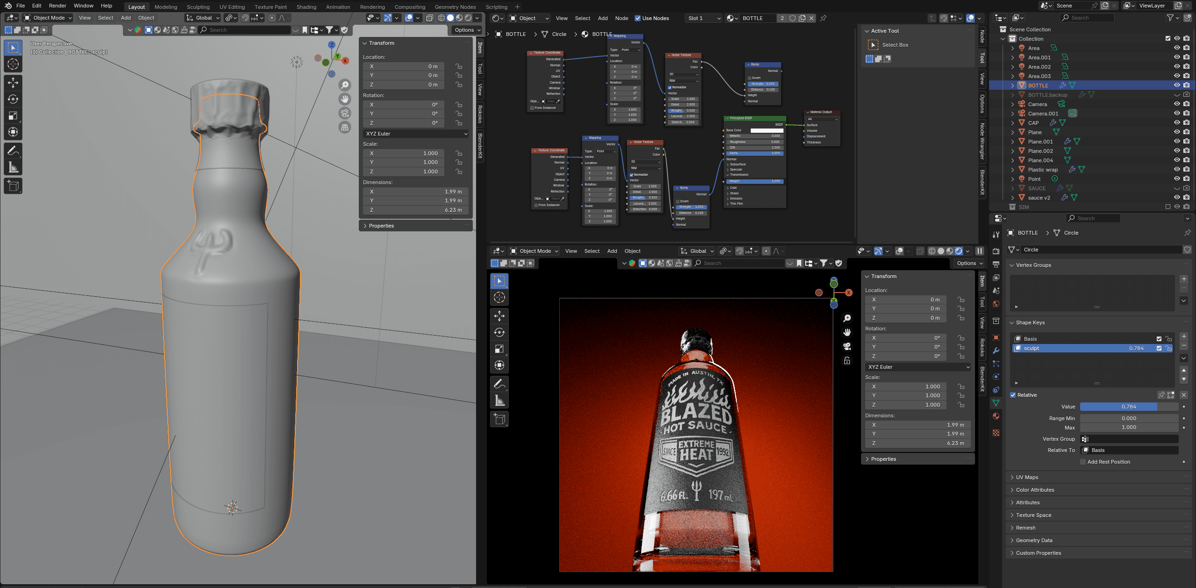Choose the Measure tool in the rendered viewport
1196x588 pixels.
[x=499, y=400]
